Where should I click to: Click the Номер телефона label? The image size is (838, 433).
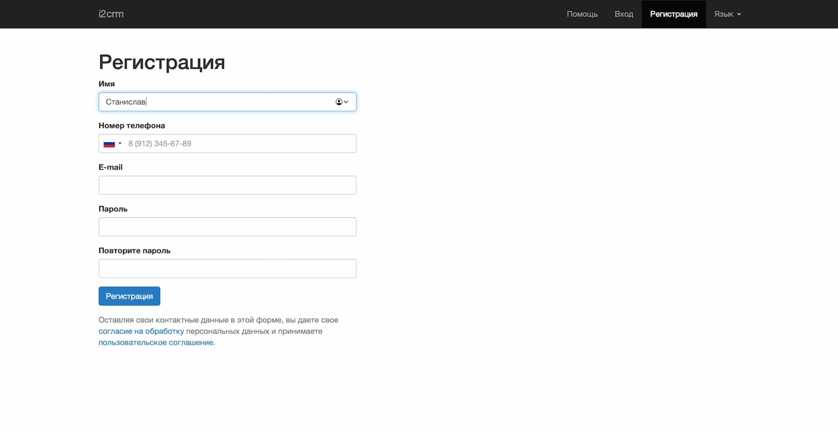point(132,126)
